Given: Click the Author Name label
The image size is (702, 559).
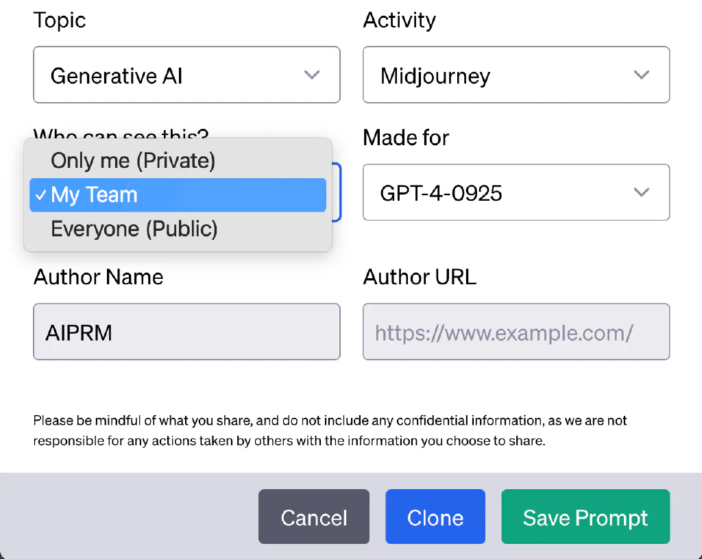Looking at the screenshot, I should [x=99, y=277].
